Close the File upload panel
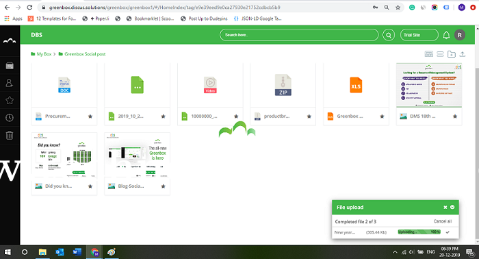479x259 pixels. coord(445,208)
